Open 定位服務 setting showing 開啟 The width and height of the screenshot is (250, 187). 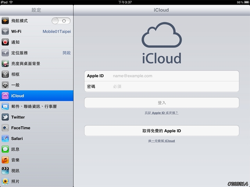(36, 53)
